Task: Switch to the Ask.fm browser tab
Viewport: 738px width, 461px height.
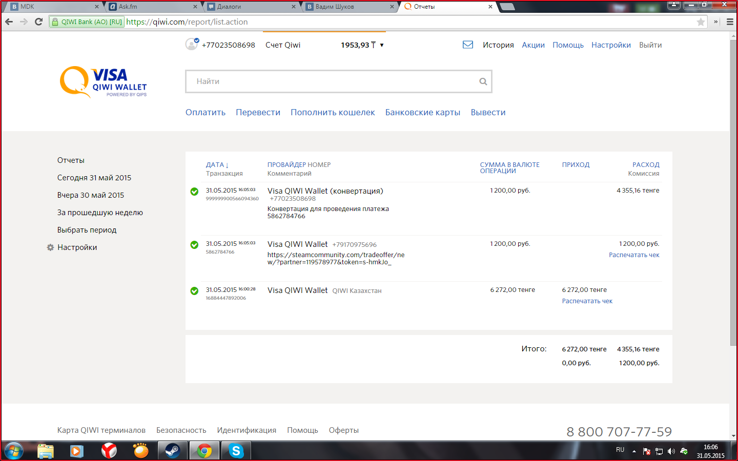Action: pos(152,7)
